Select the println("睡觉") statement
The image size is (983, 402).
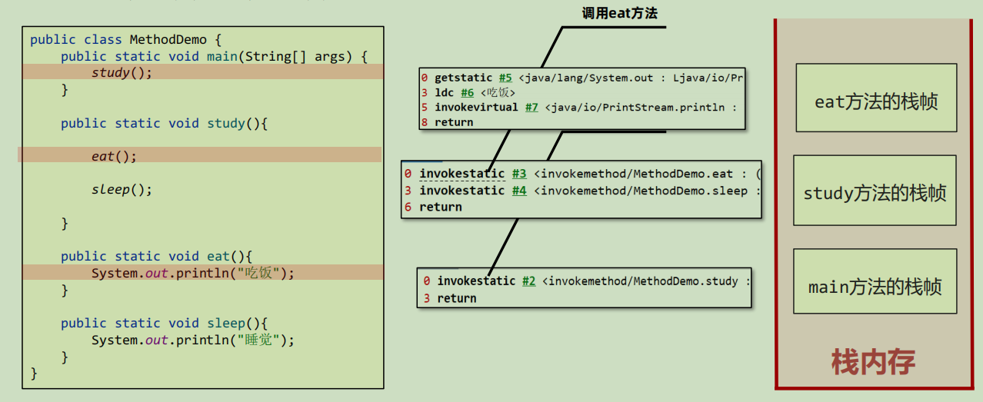pyautogui.click(x=193, y=340)
